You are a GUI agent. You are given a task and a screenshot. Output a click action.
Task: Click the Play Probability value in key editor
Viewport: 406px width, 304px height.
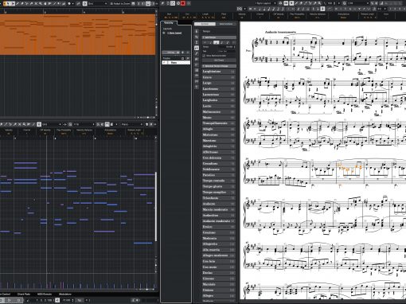pos(64,134)
